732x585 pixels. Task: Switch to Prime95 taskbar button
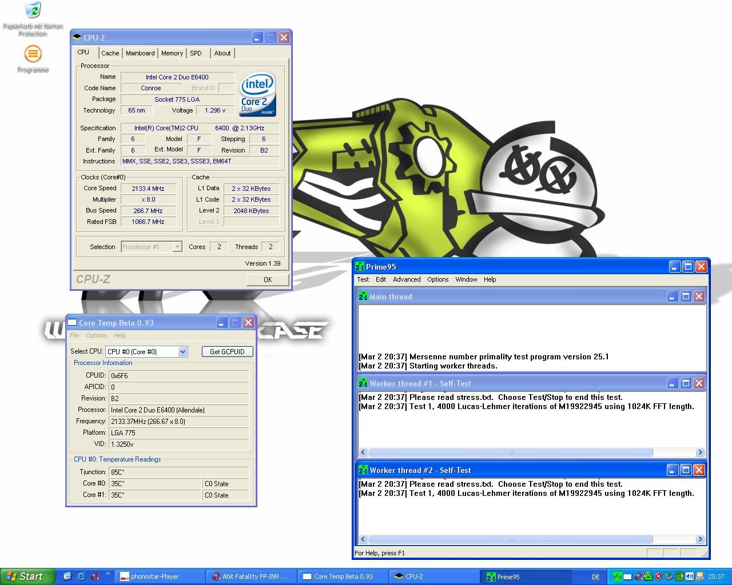click(527, 576)
